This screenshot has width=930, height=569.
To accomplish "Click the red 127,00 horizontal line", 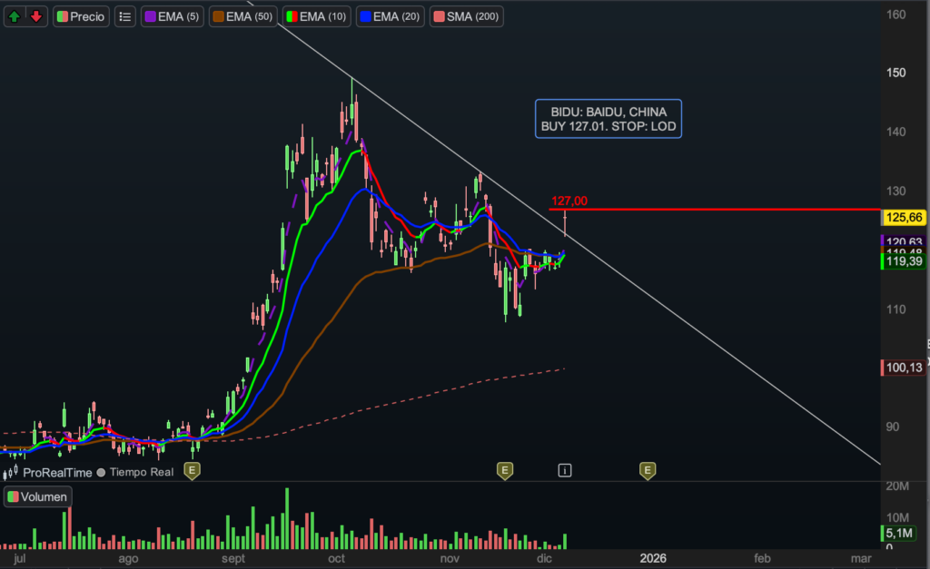I will click(727, 210).
